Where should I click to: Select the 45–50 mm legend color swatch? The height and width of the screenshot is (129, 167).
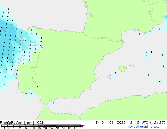coord(77,126)
